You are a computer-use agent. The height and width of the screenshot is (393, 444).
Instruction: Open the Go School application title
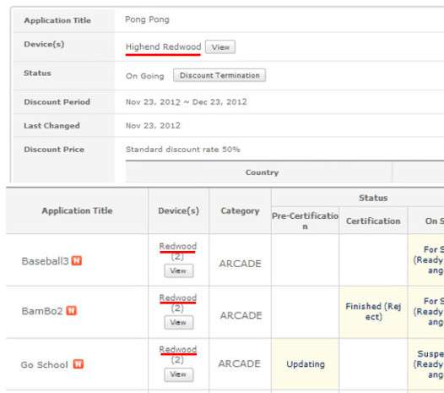45,364
